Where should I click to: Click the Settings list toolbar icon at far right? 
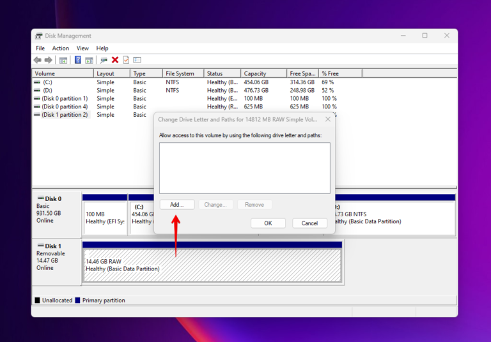[x=137, y=60]
